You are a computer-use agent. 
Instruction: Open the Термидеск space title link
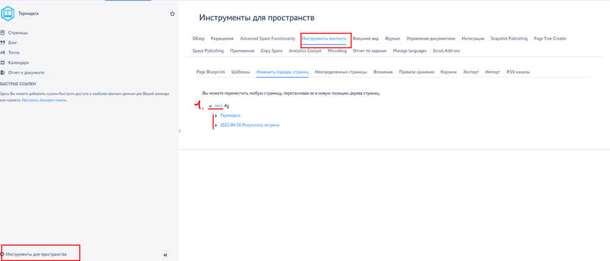pos(29,13)
